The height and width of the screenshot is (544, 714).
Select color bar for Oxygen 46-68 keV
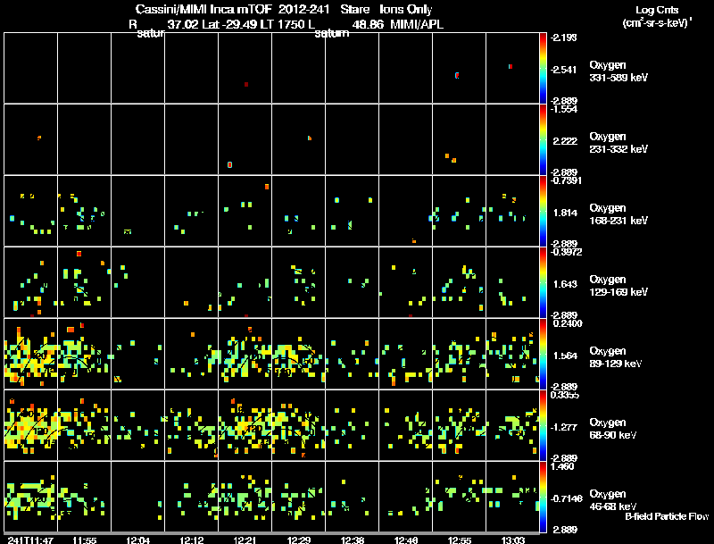point(543,497)
